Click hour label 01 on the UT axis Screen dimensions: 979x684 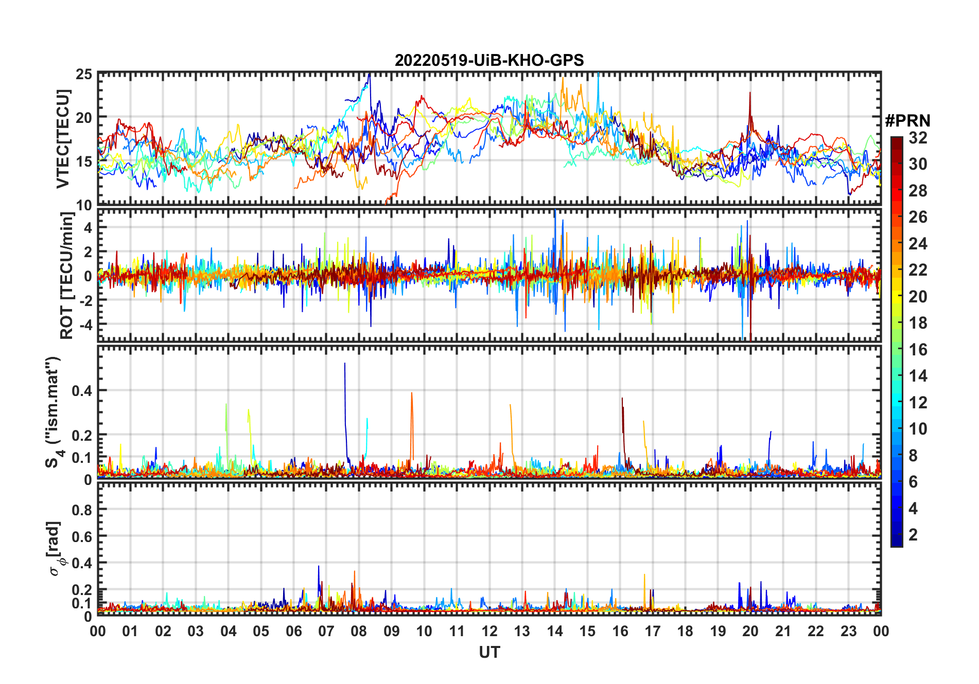click(130, 631)
